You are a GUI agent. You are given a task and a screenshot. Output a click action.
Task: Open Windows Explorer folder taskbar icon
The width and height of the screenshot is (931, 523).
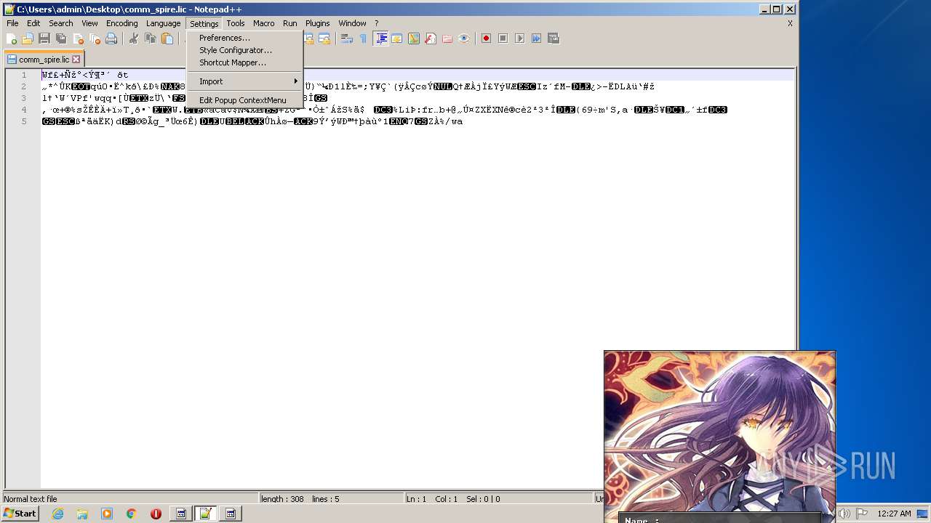tap(82, 514)
